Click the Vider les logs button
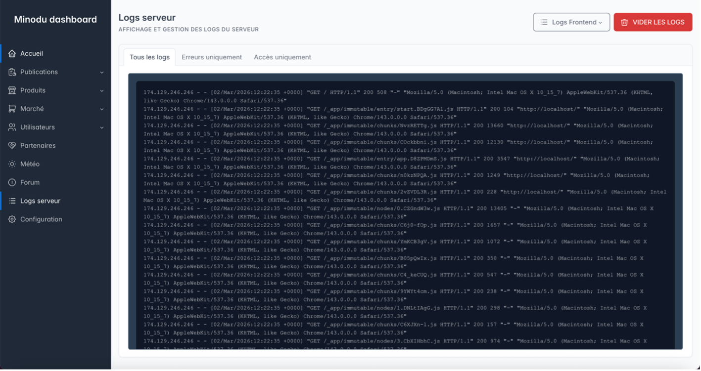This screenshot has height=371, width=701. point(653,22)
